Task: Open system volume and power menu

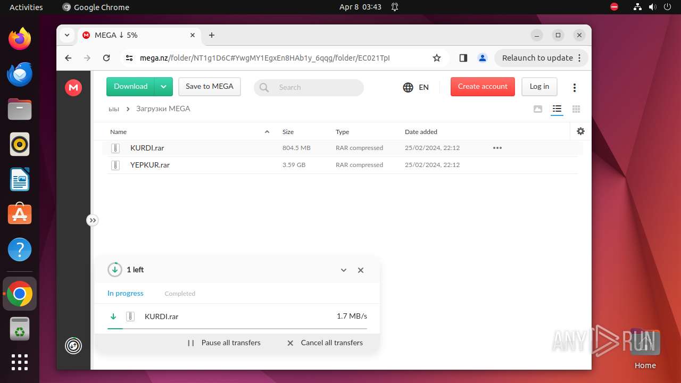Action: (652, 7)
